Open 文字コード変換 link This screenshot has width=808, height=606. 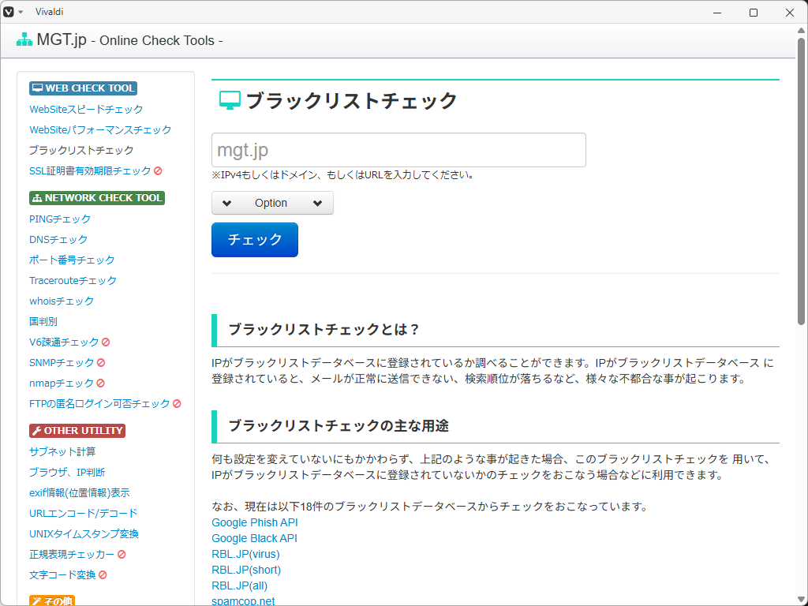click(x=62, y=575)
